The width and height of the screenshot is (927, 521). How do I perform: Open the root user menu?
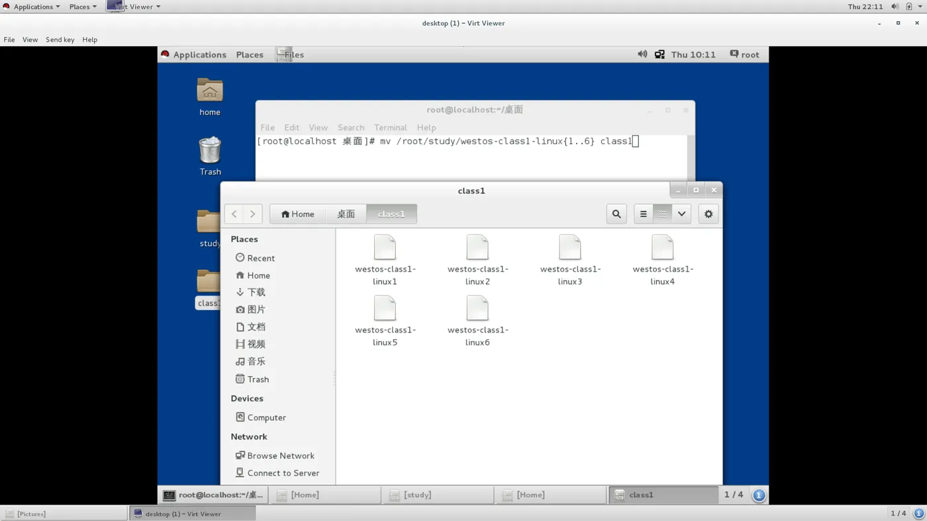pos(745,55)
